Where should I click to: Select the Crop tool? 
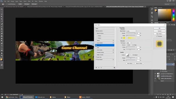[x=2, y=19]
